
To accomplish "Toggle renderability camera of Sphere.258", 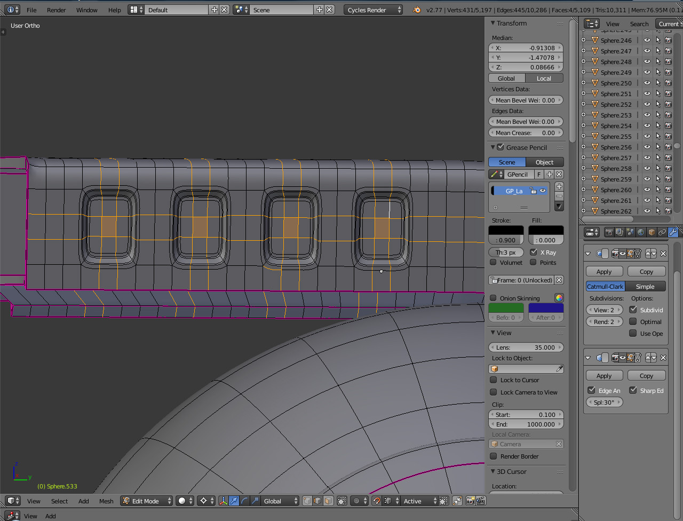I will click(x=668, y=168).
